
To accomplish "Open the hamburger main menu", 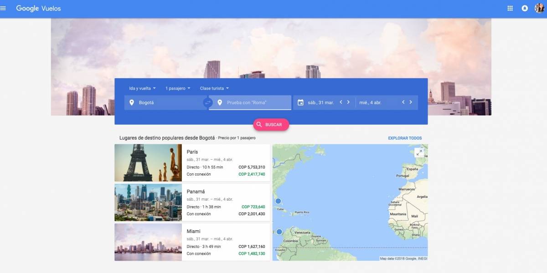I will (x=4, y=8).
